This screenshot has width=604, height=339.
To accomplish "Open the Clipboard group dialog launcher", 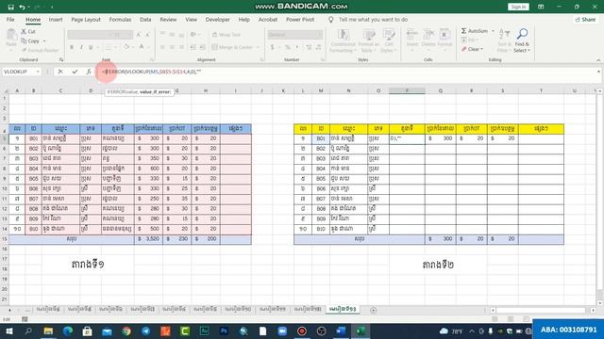I will pos(60,59).
